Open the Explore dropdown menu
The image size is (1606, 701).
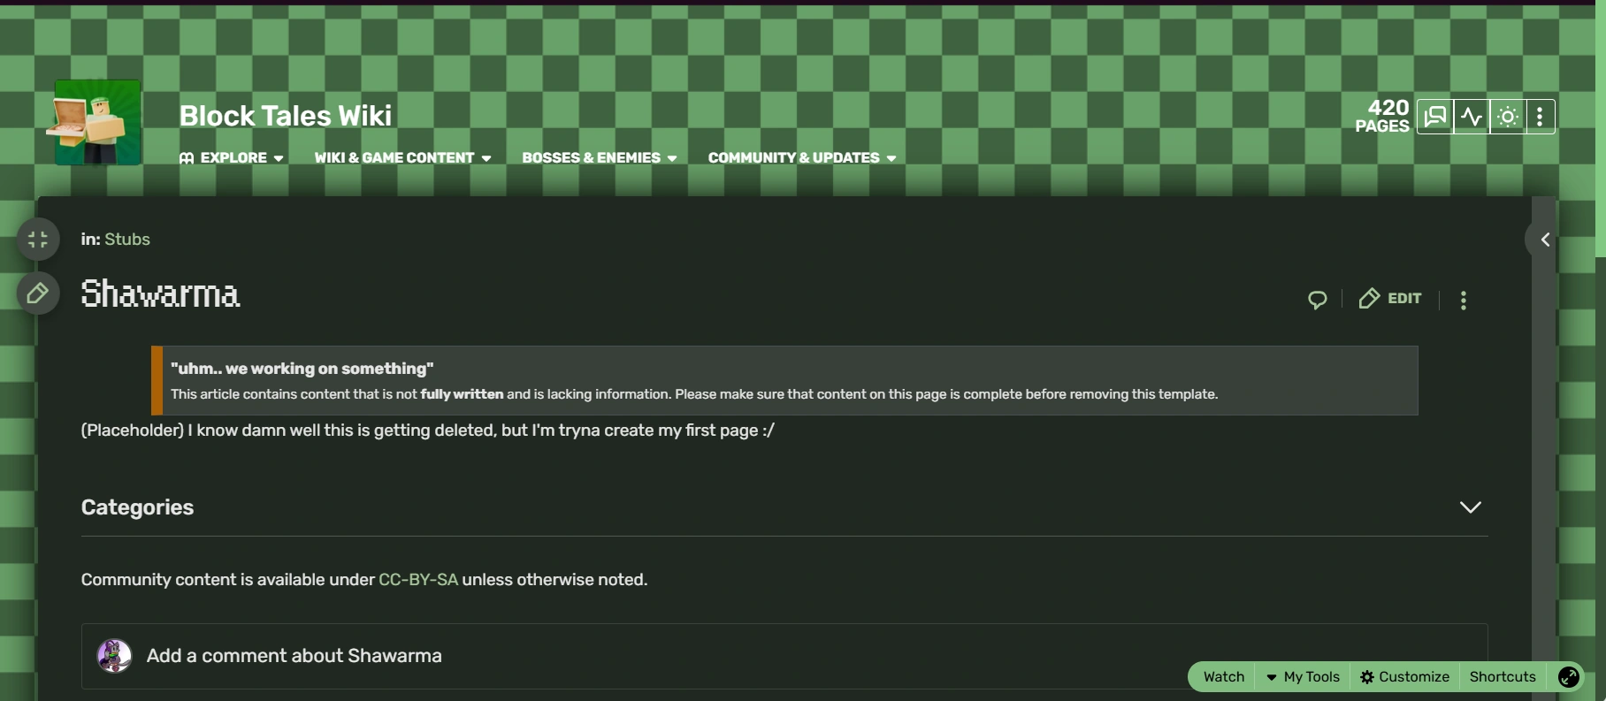click(233, 158)
